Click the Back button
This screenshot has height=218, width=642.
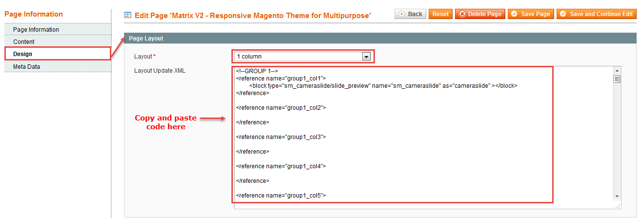(x=410, y=14)
